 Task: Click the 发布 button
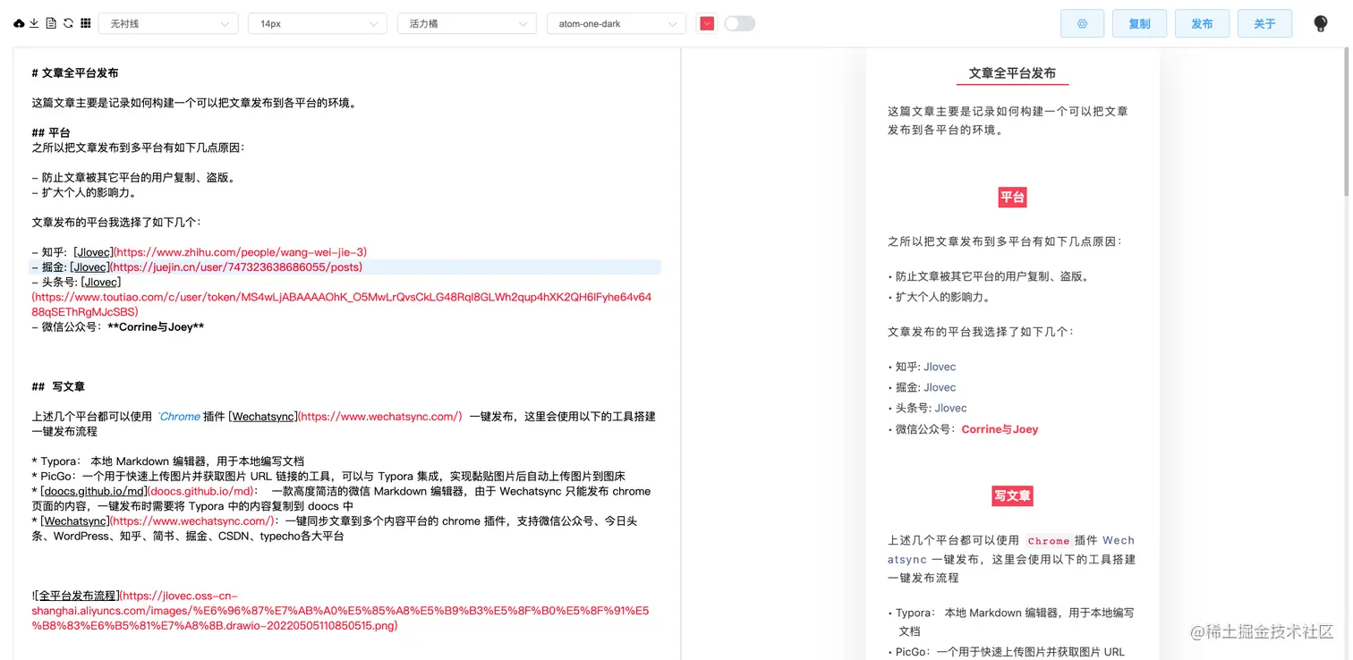[1202, 23]
